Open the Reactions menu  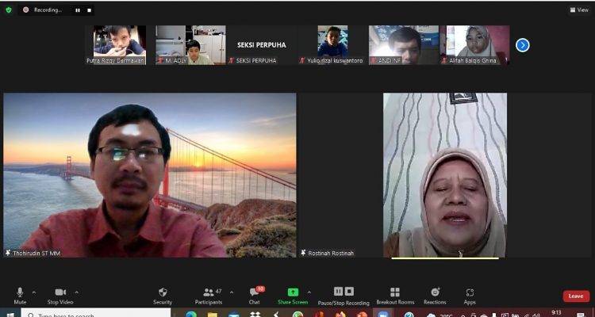[x=435, y=294]
